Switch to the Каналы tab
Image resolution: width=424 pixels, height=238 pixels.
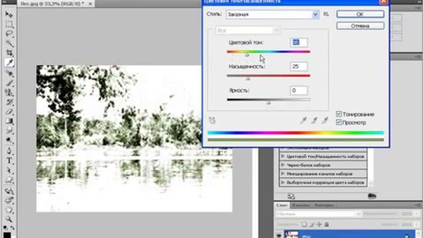[x=301, y=206]
